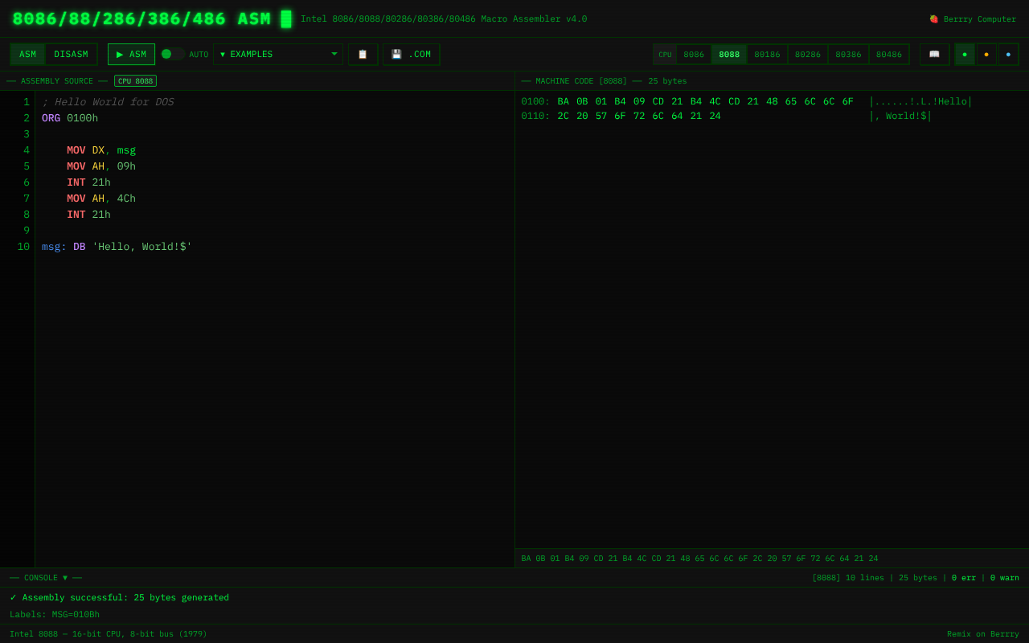
Task: Choose the green theme color dot
Action: [965, 55]
